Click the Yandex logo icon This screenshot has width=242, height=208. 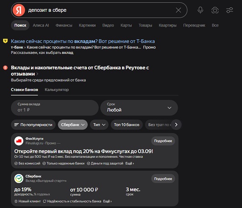click(19, 10)
